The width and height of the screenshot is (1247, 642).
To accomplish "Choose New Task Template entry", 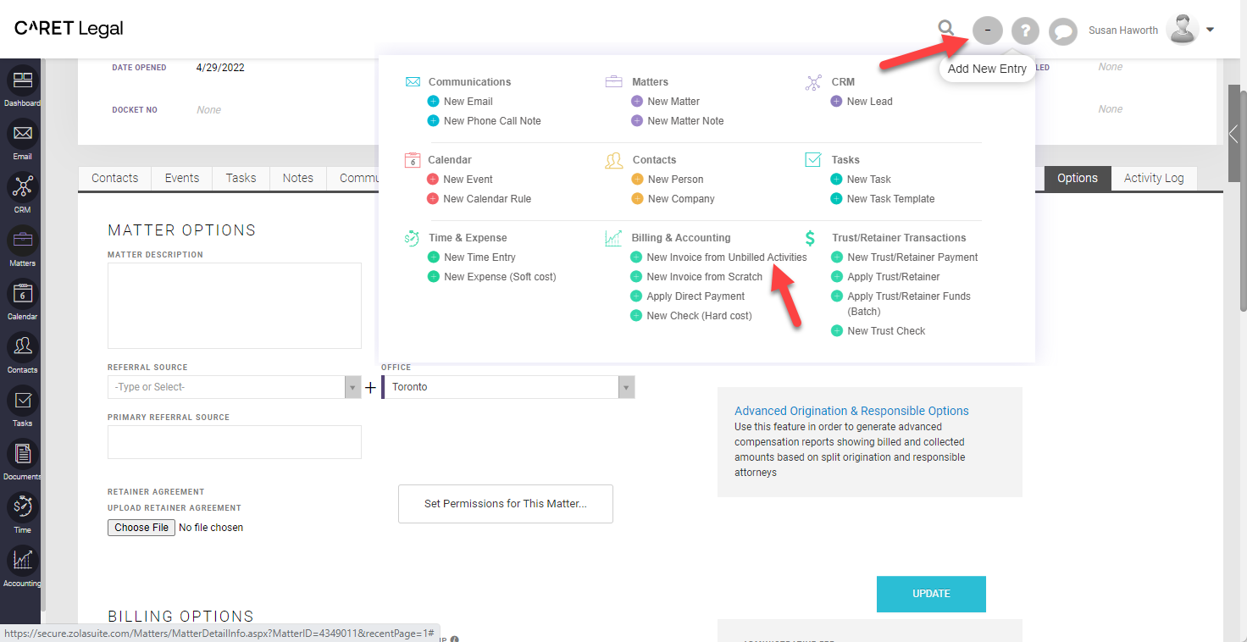I will tap(890, 199).
